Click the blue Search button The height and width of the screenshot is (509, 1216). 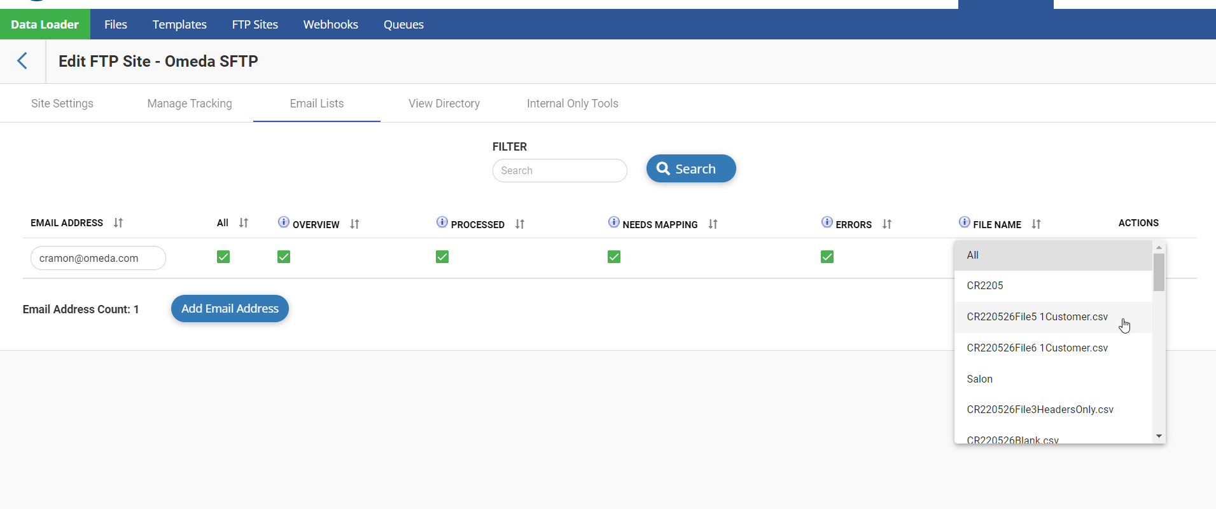(691, 169)
